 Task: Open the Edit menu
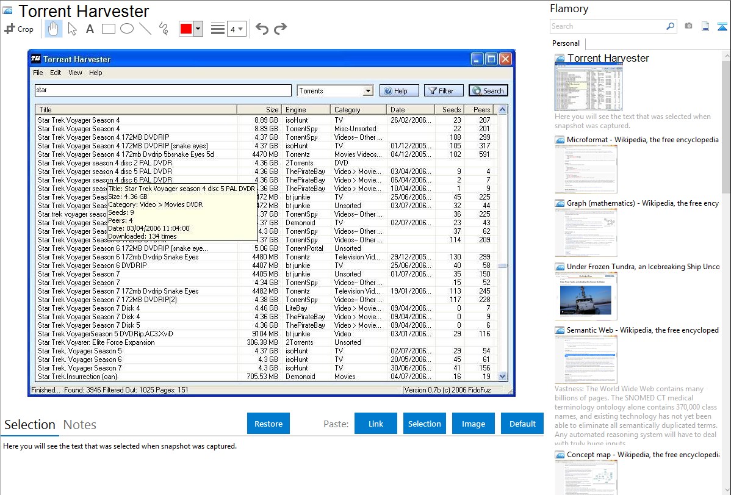(x=56, y=73)
